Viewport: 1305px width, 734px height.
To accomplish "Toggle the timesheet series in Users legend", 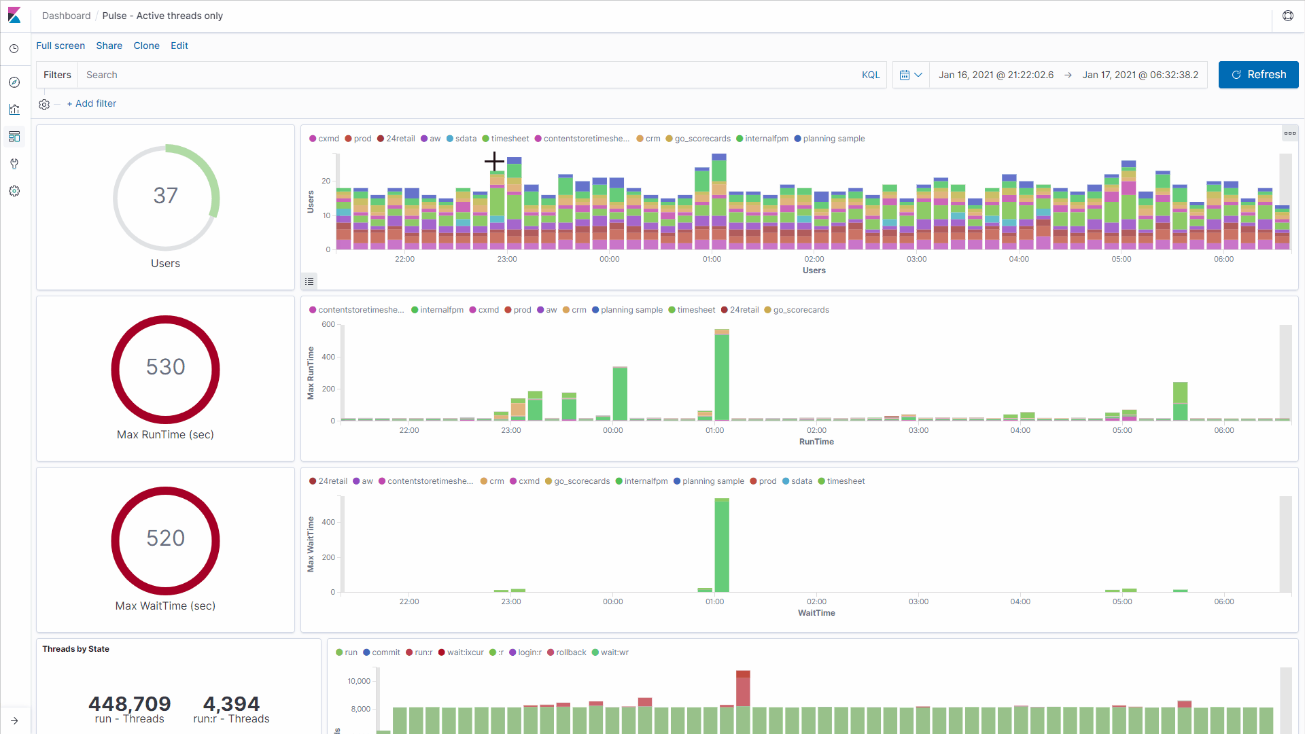I will [510, 139].
